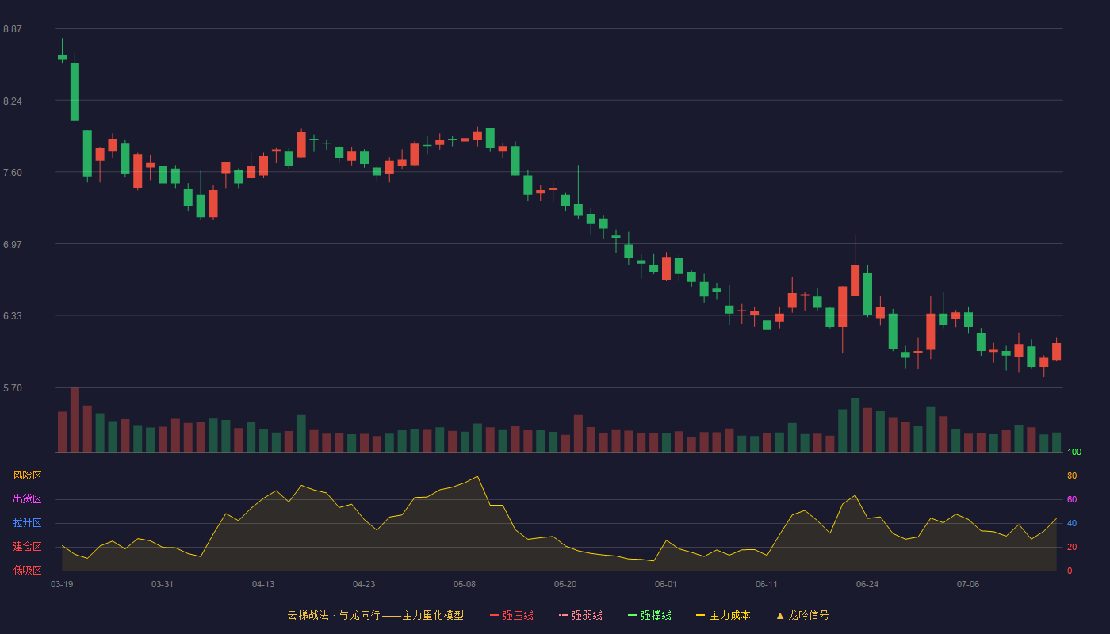1110x634 pixels.
Task: Click the 60 indicator scale label
Action: (1072, 499)
